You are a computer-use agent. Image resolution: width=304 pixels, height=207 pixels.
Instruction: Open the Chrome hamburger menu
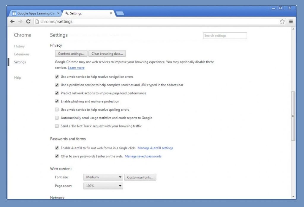coord(291,21)
